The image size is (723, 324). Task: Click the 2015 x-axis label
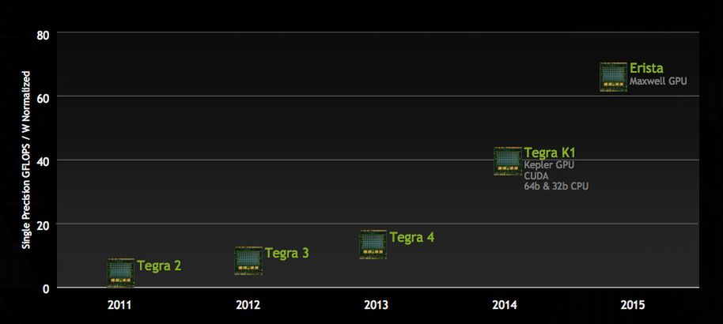coord(633,305)
